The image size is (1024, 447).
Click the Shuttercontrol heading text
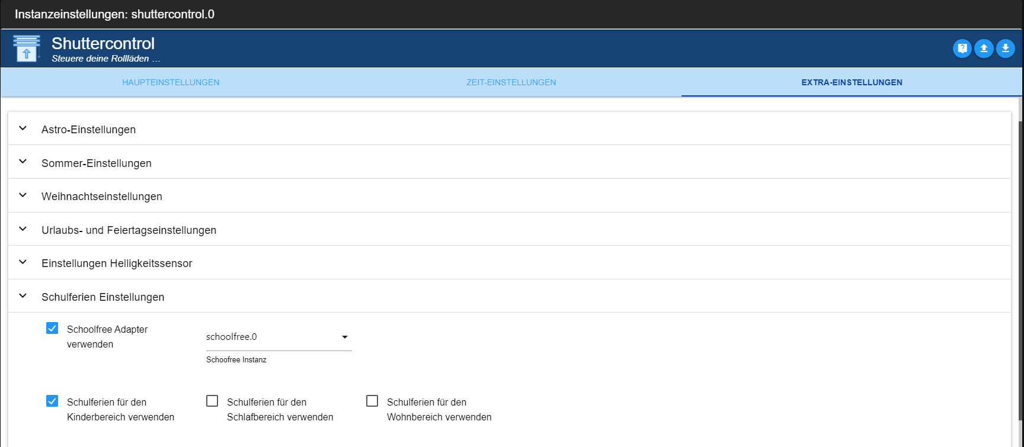pos(103,43)
